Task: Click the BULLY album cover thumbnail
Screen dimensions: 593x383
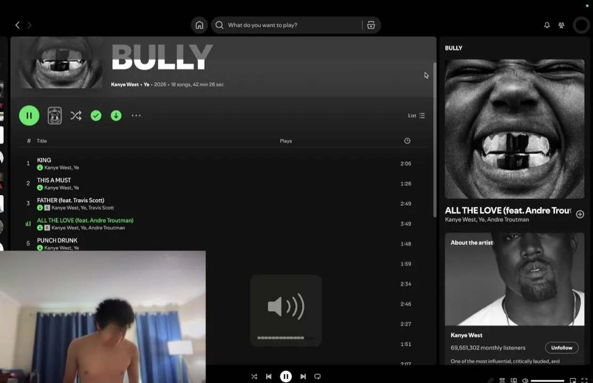Action: click(x=61, y=63)
